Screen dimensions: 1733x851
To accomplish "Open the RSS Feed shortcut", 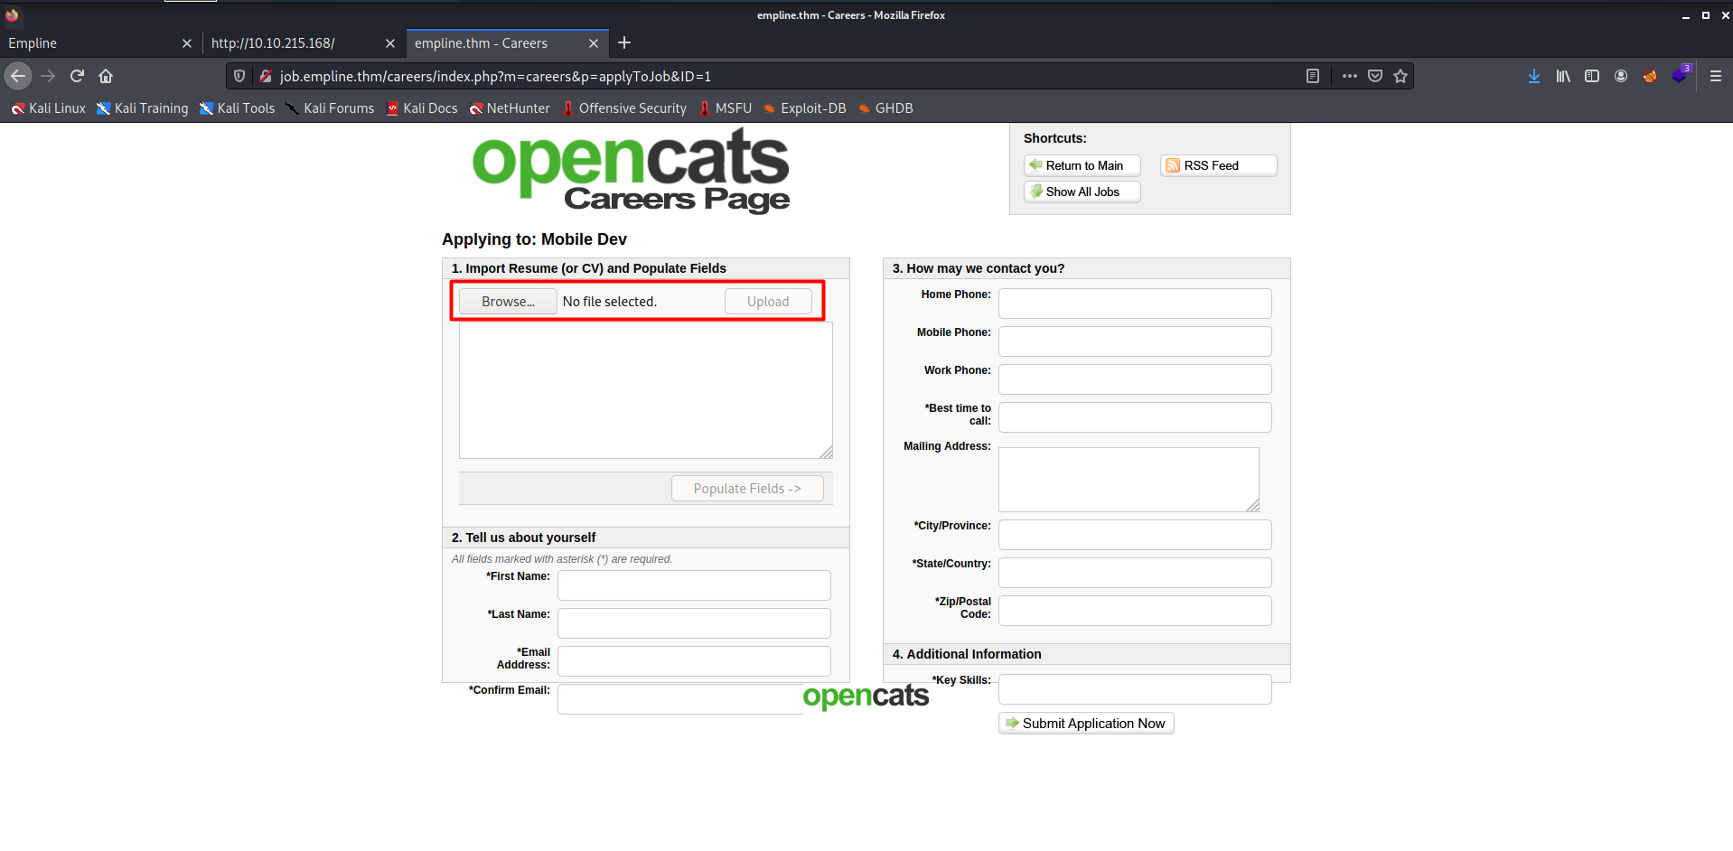I will point(1217,165).
